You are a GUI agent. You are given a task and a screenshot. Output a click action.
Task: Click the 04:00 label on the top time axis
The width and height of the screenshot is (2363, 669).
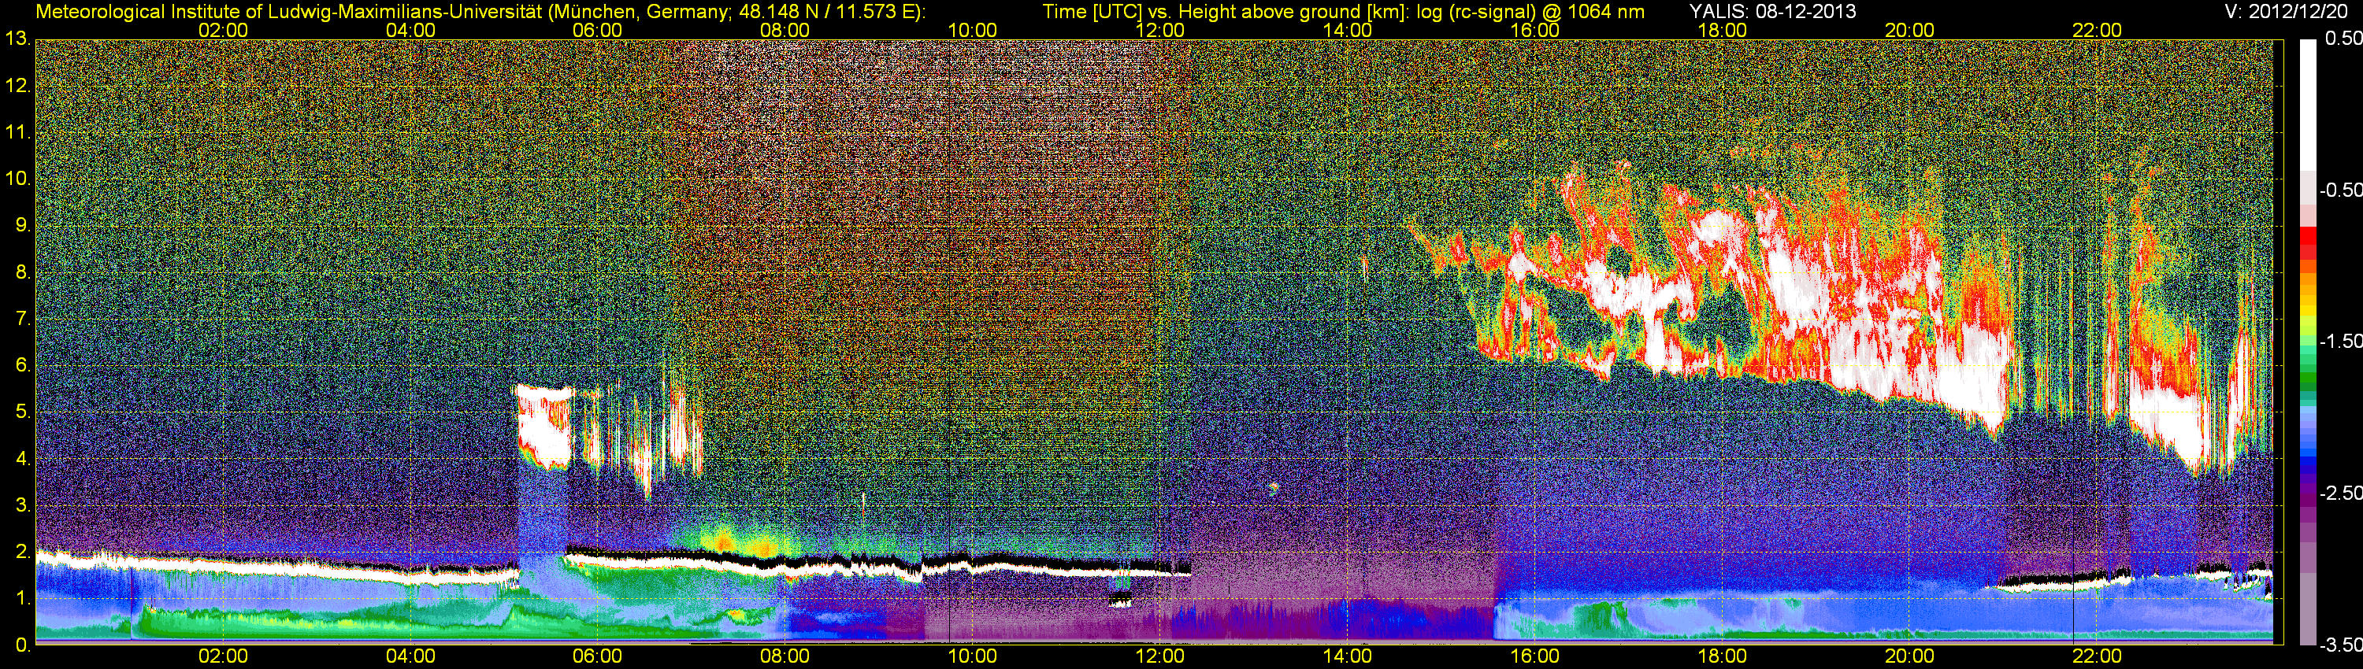pos(410,30)
